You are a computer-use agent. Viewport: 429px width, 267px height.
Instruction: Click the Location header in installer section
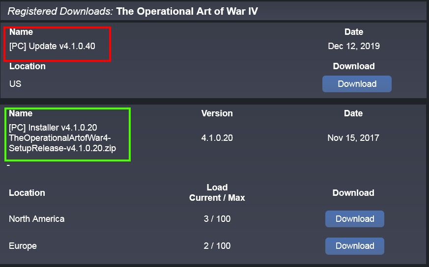(27, 193)
